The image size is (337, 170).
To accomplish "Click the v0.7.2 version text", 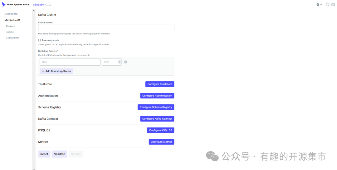I will click(48, 4).
